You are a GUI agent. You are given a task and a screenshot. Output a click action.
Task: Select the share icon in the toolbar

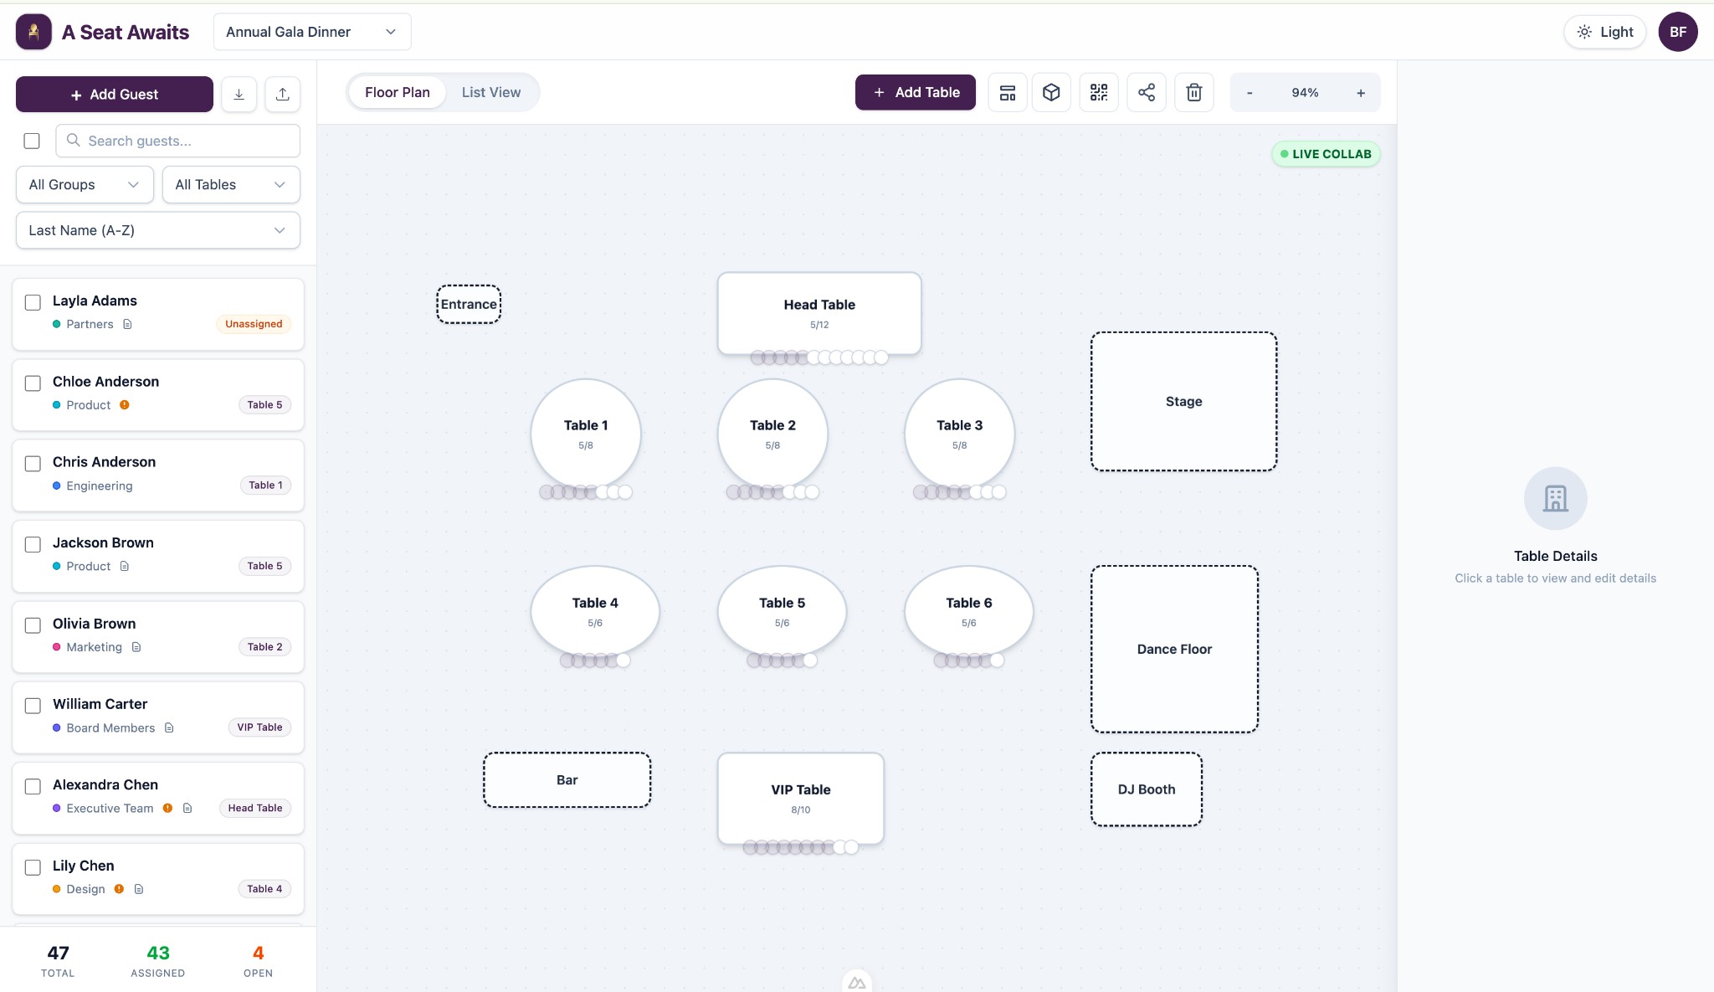[x=1147, y=92]
